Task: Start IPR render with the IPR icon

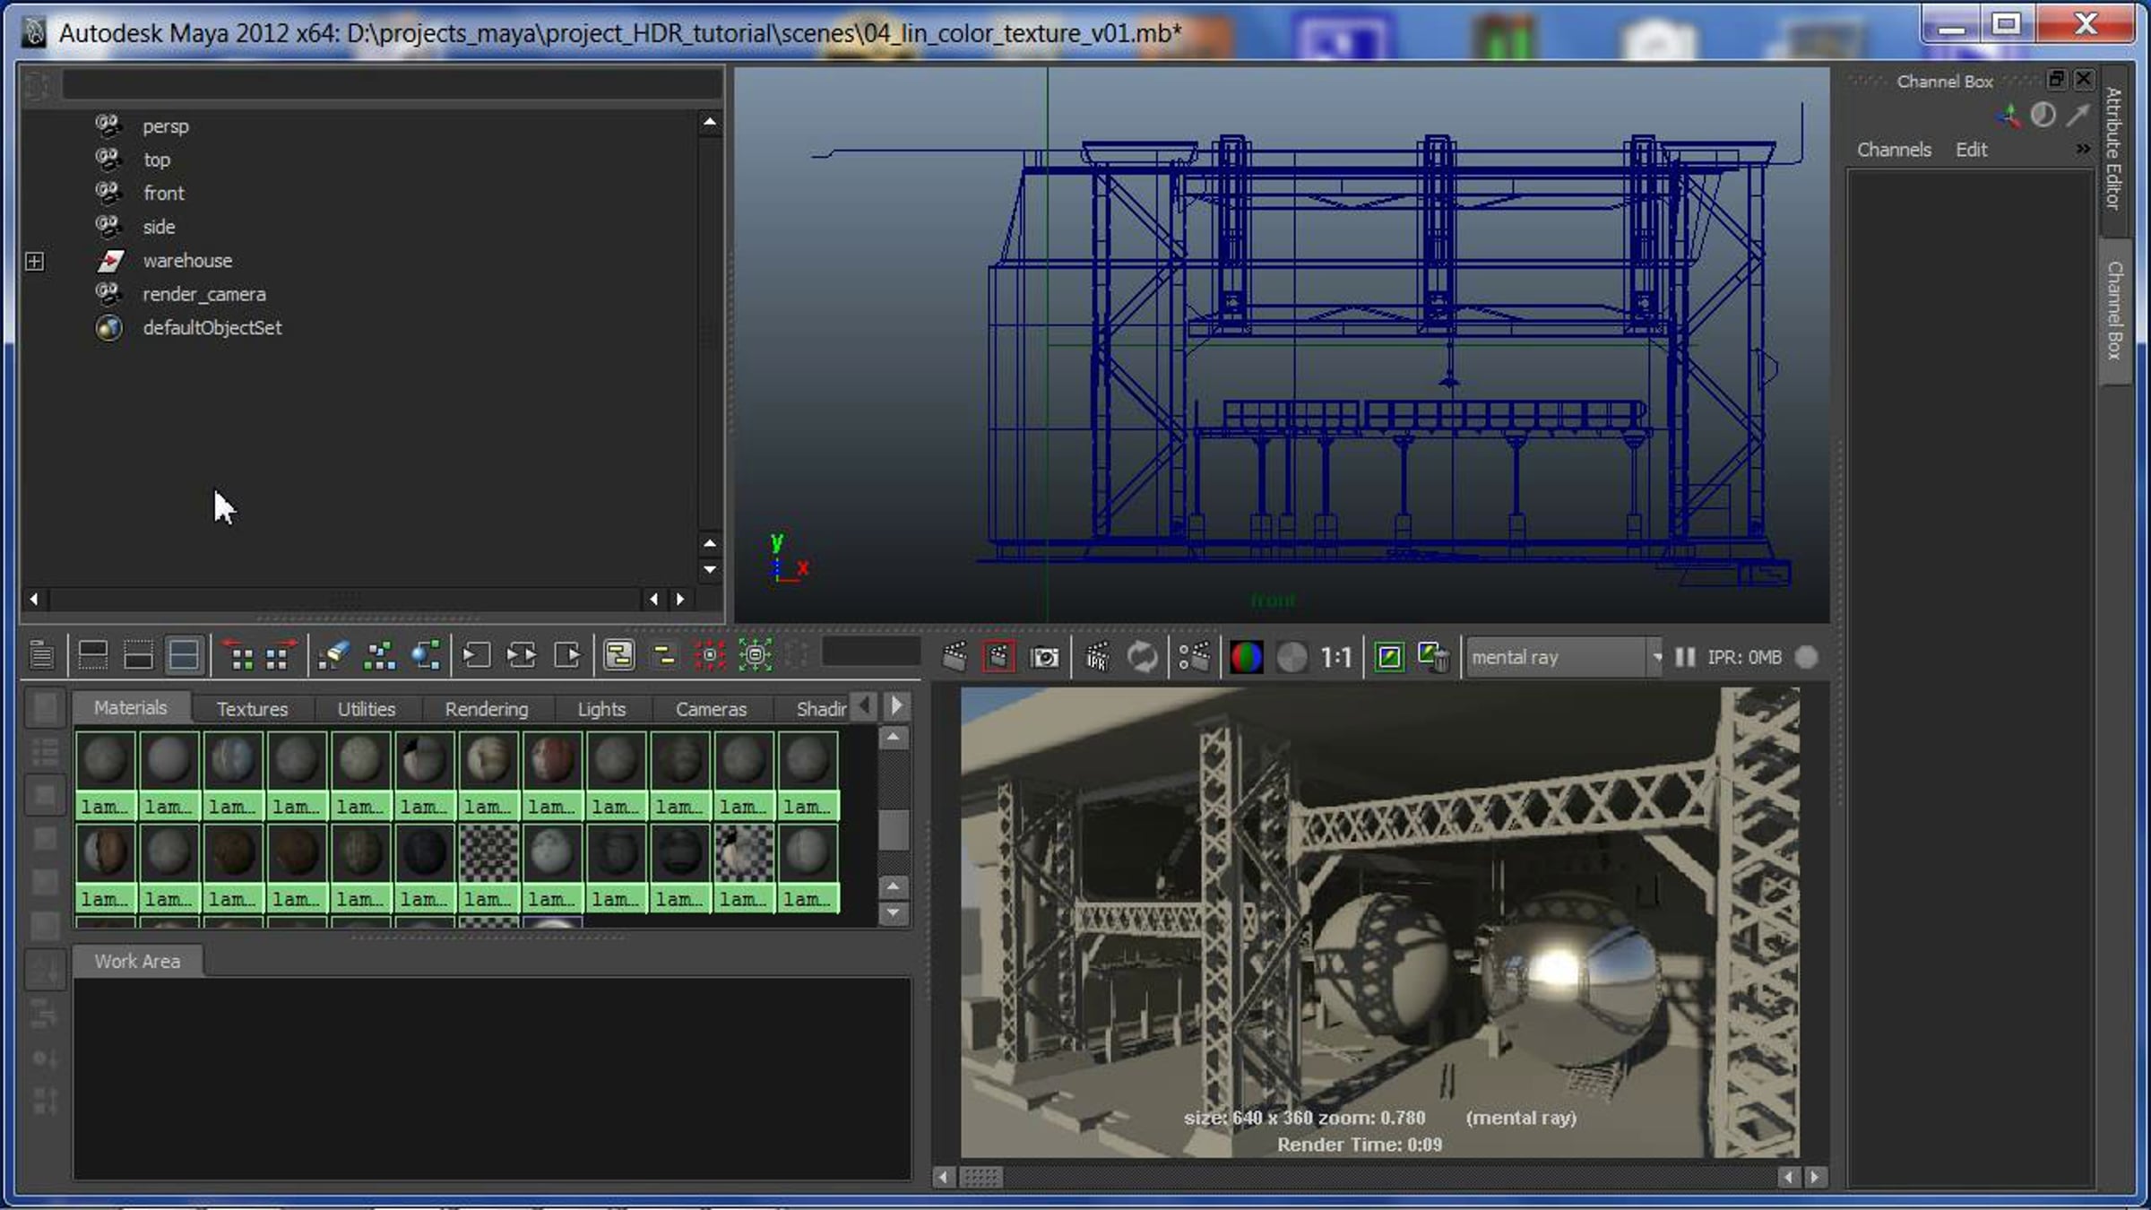Action: [x=1097, y=657]
